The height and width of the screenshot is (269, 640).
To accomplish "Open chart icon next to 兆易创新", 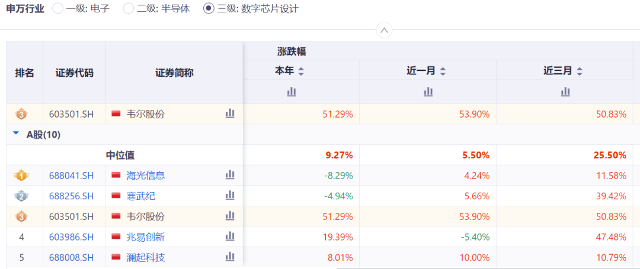I will (x=230, y=236).
